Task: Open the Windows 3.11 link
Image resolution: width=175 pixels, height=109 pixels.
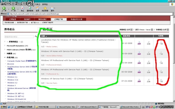Action: (13, 80)
